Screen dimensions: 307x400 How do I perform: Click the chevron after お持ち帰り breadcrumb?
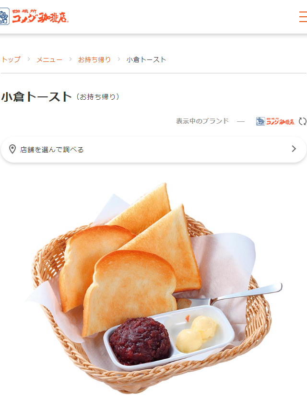click(119, 59)
